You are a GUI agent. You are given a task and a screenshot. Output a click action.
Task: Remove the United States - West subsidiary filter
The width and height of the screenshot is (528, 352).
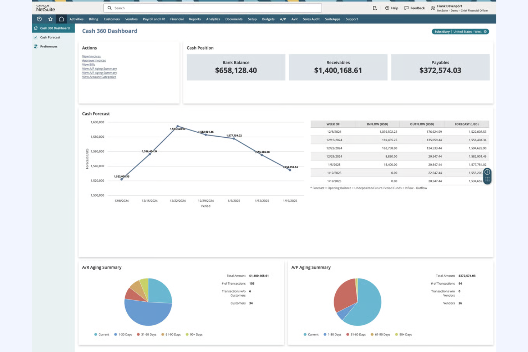pos(485,31)
